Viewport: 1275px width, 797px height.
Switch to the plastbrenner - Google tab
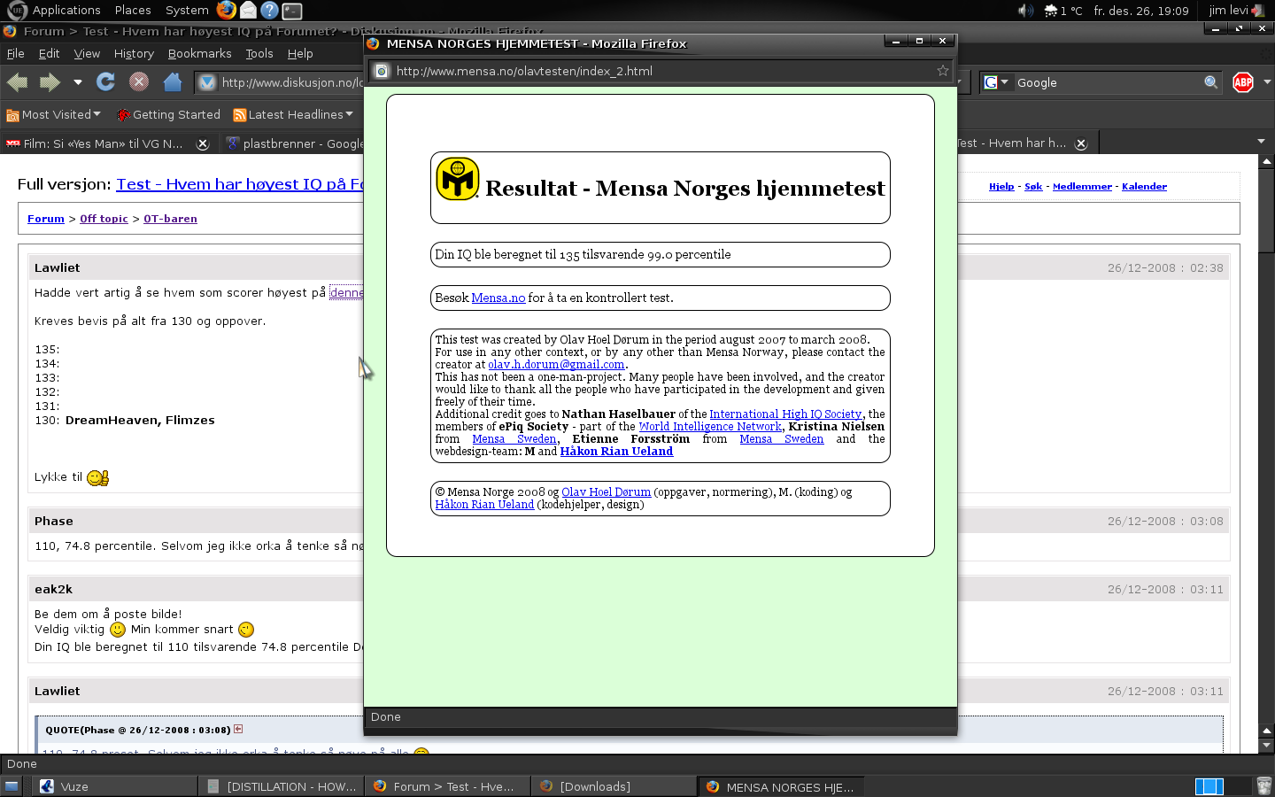(295, 143)
